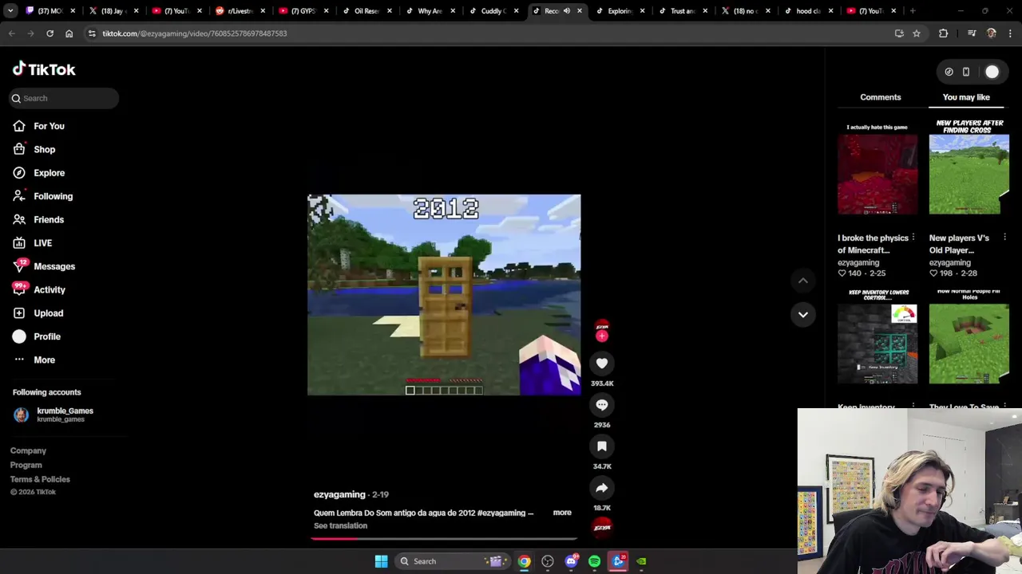
Task: Click the phone icon in top right header
Action: click(x=966, y=72)
